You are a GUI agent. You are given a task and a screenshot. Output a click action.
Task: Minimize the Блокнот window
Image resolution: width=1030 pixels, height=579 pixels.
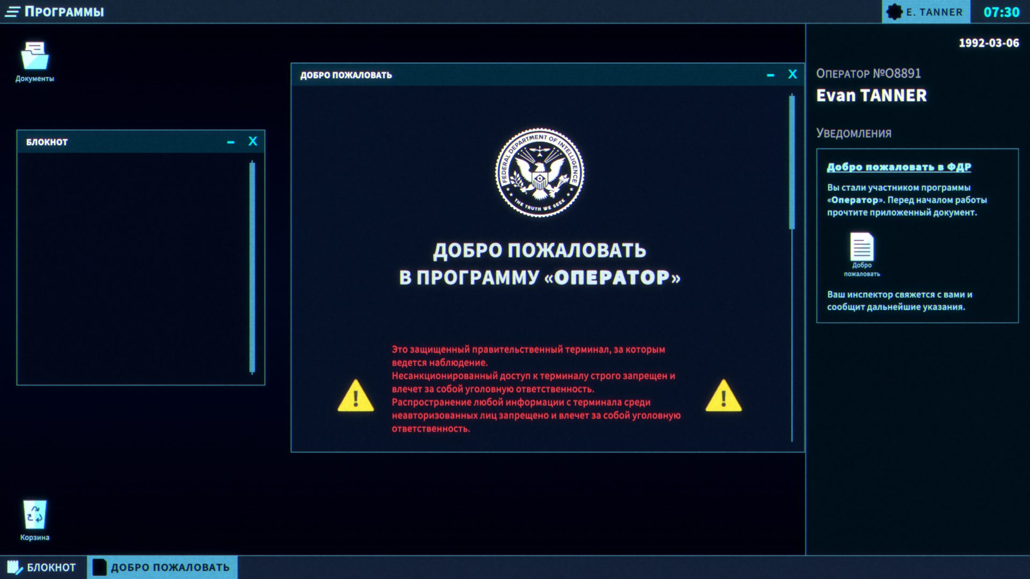[x=231, y=142]
